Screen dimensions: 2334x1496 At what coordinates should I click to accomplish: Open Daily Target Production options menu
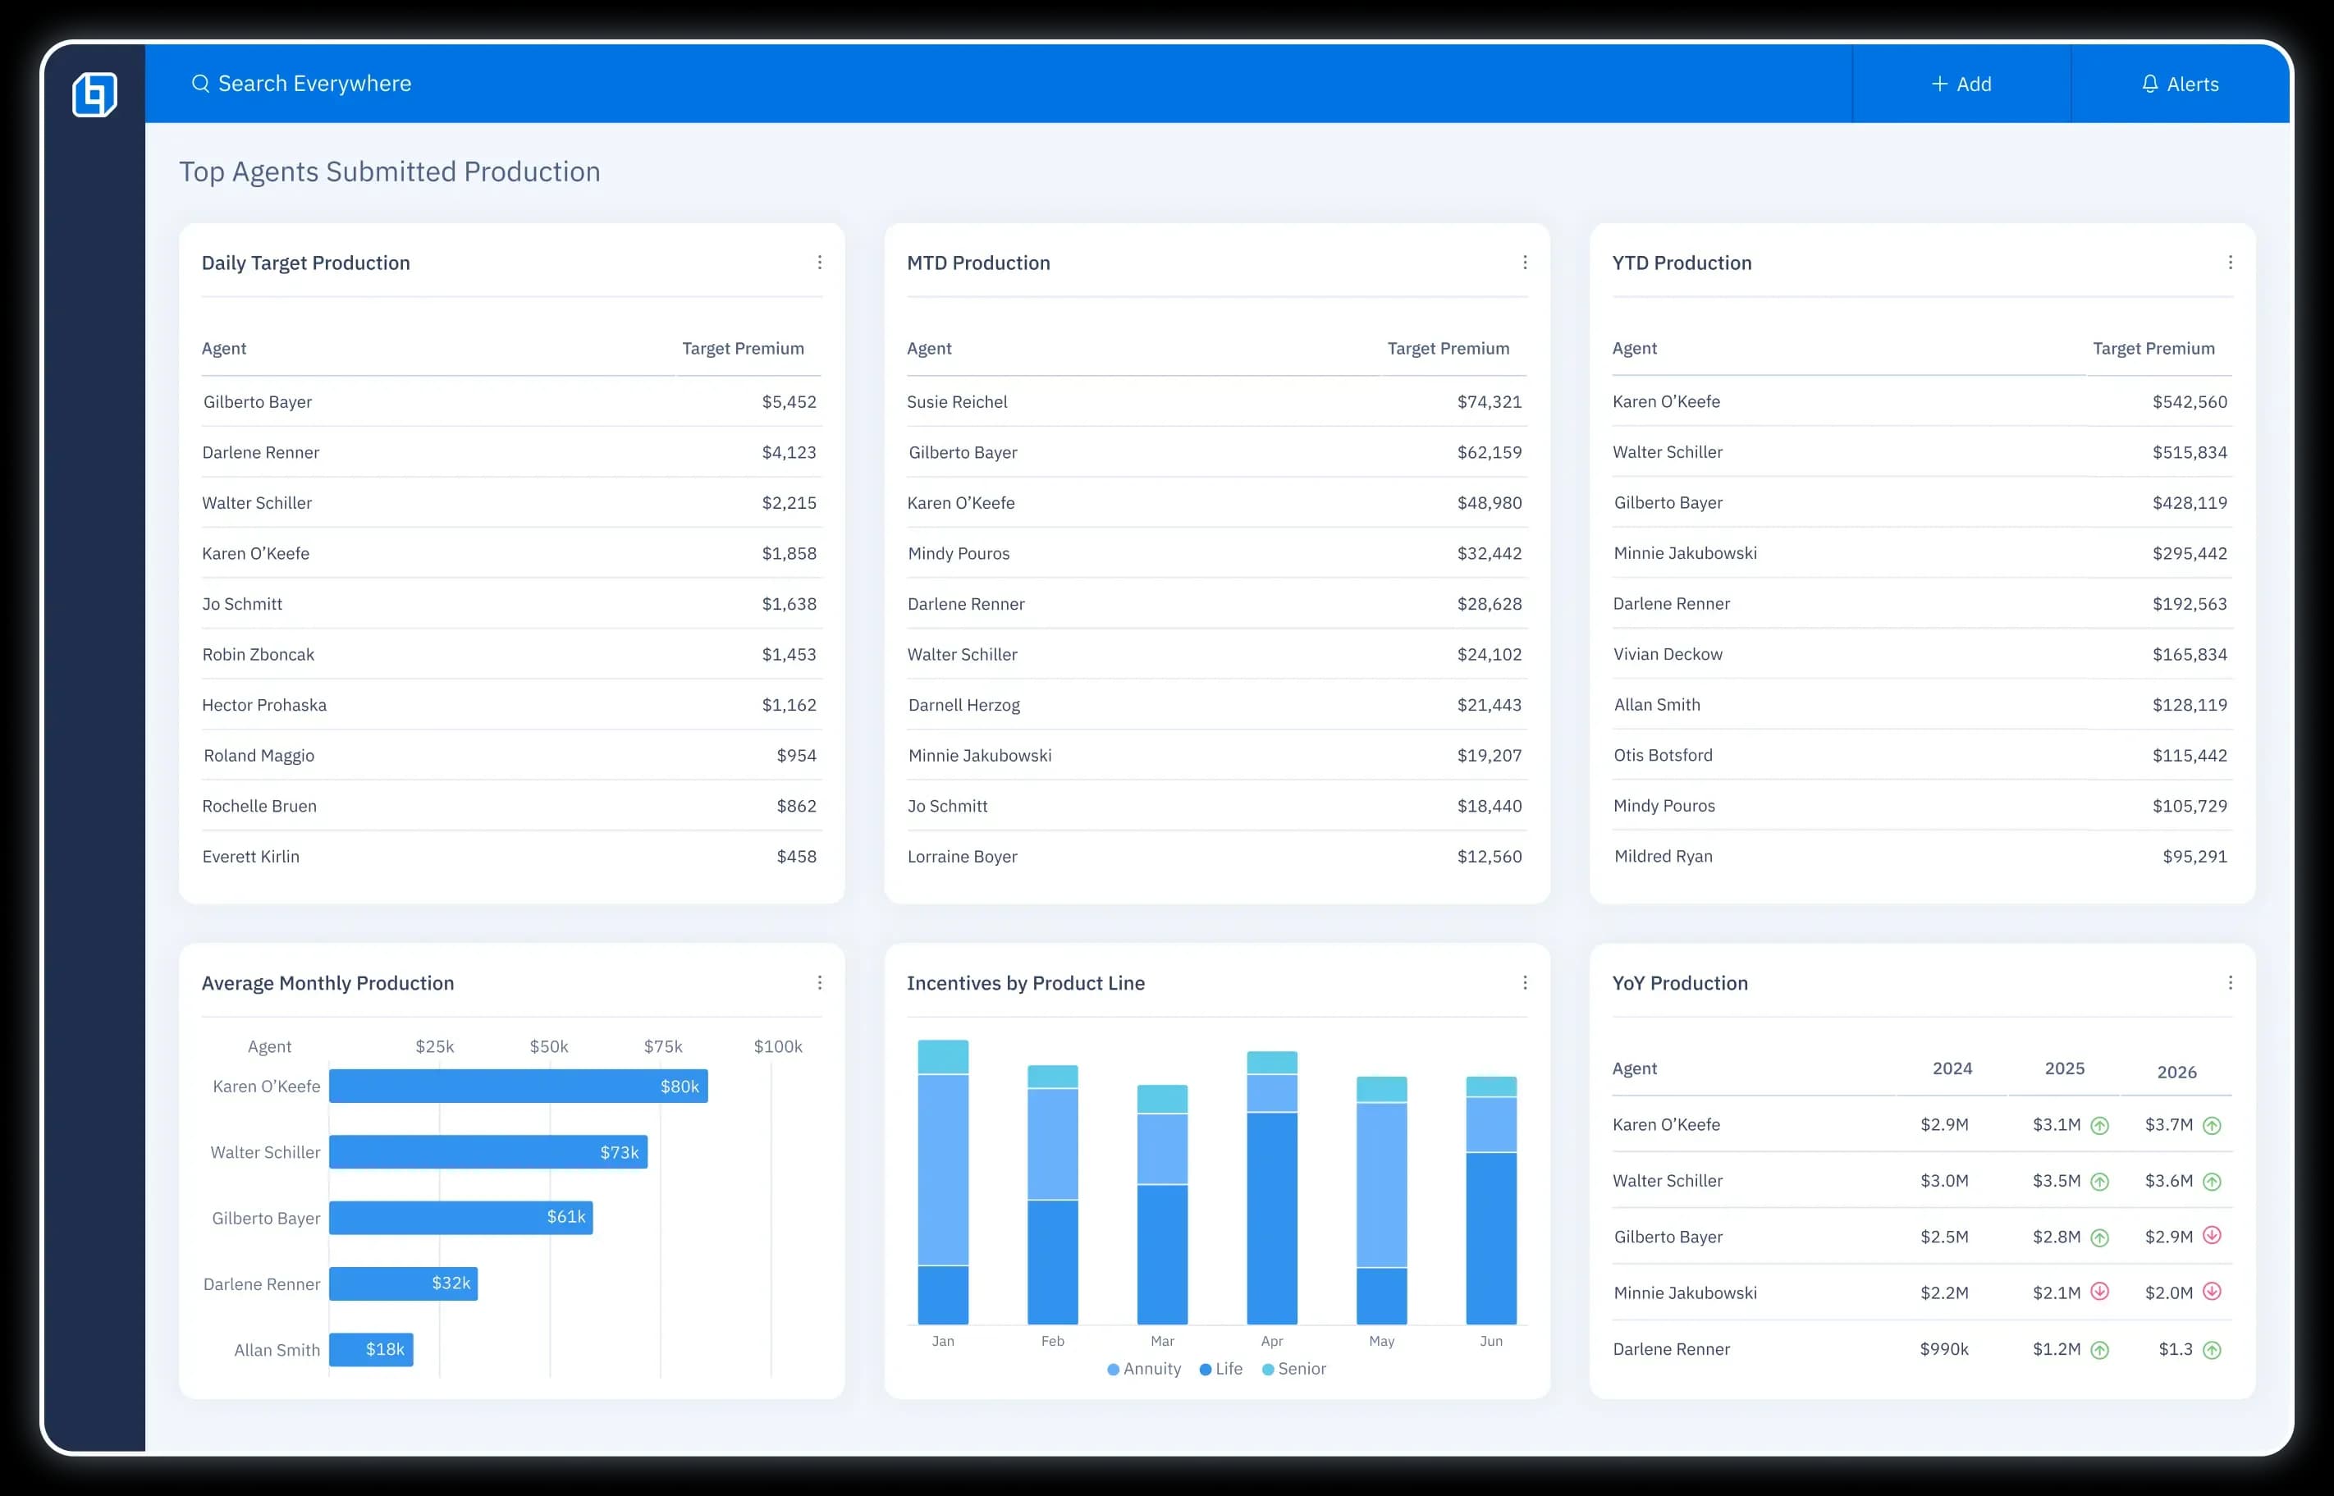click(x=820, y=263)
